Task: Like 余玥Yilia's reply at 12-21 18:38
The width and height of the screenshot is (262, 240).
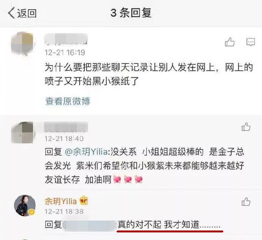Action: coord(246,201)
